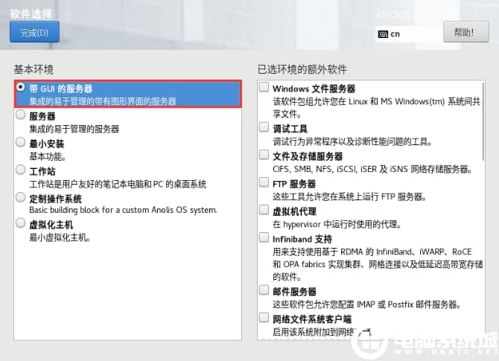Screen dimensions: 499x361
Task: Open the 帮助! help button
Action: tap(466, 32)
